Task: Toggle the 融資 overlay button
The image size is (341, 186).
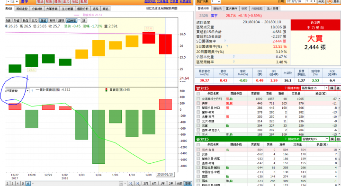Action: pos(43,20)
